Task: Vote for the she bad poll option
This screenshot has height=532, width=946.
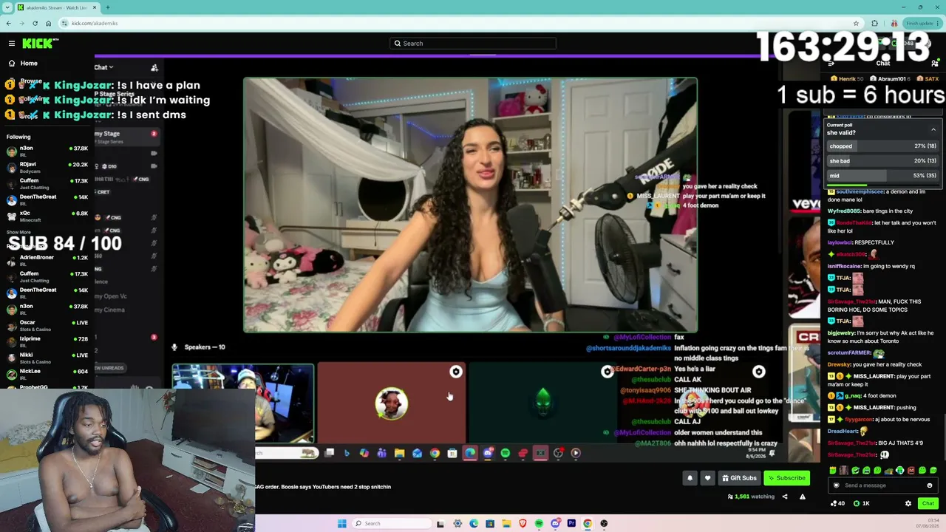Action: click(882, 161)
